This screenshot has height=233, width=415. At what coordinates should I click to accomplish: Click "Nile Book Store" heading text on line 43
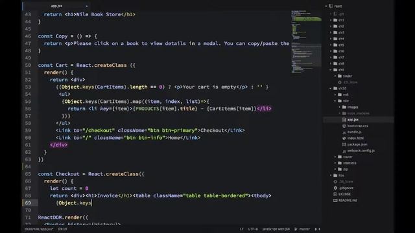click(x=99, y=14)
